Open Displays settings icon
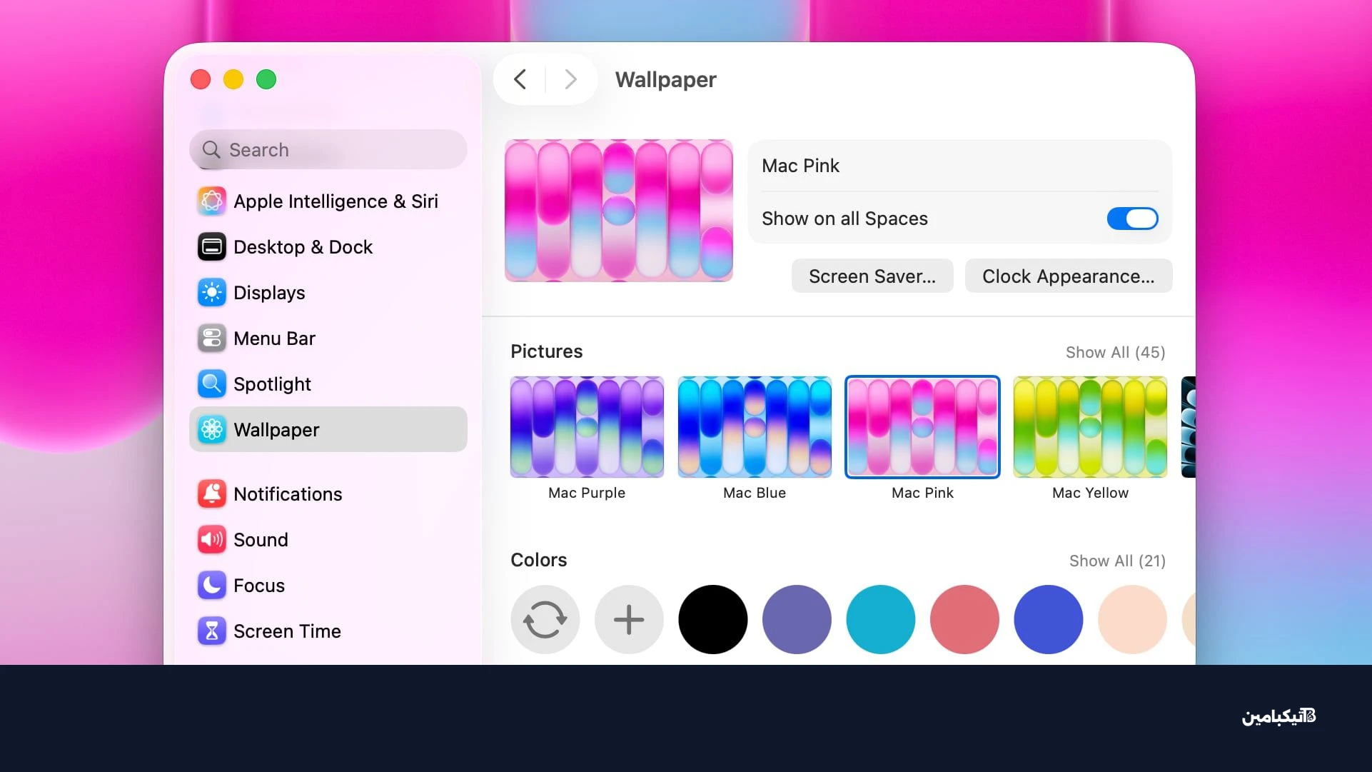This screenshot has width=1372, height=772. pyautogui.click(x=211, y=293)
